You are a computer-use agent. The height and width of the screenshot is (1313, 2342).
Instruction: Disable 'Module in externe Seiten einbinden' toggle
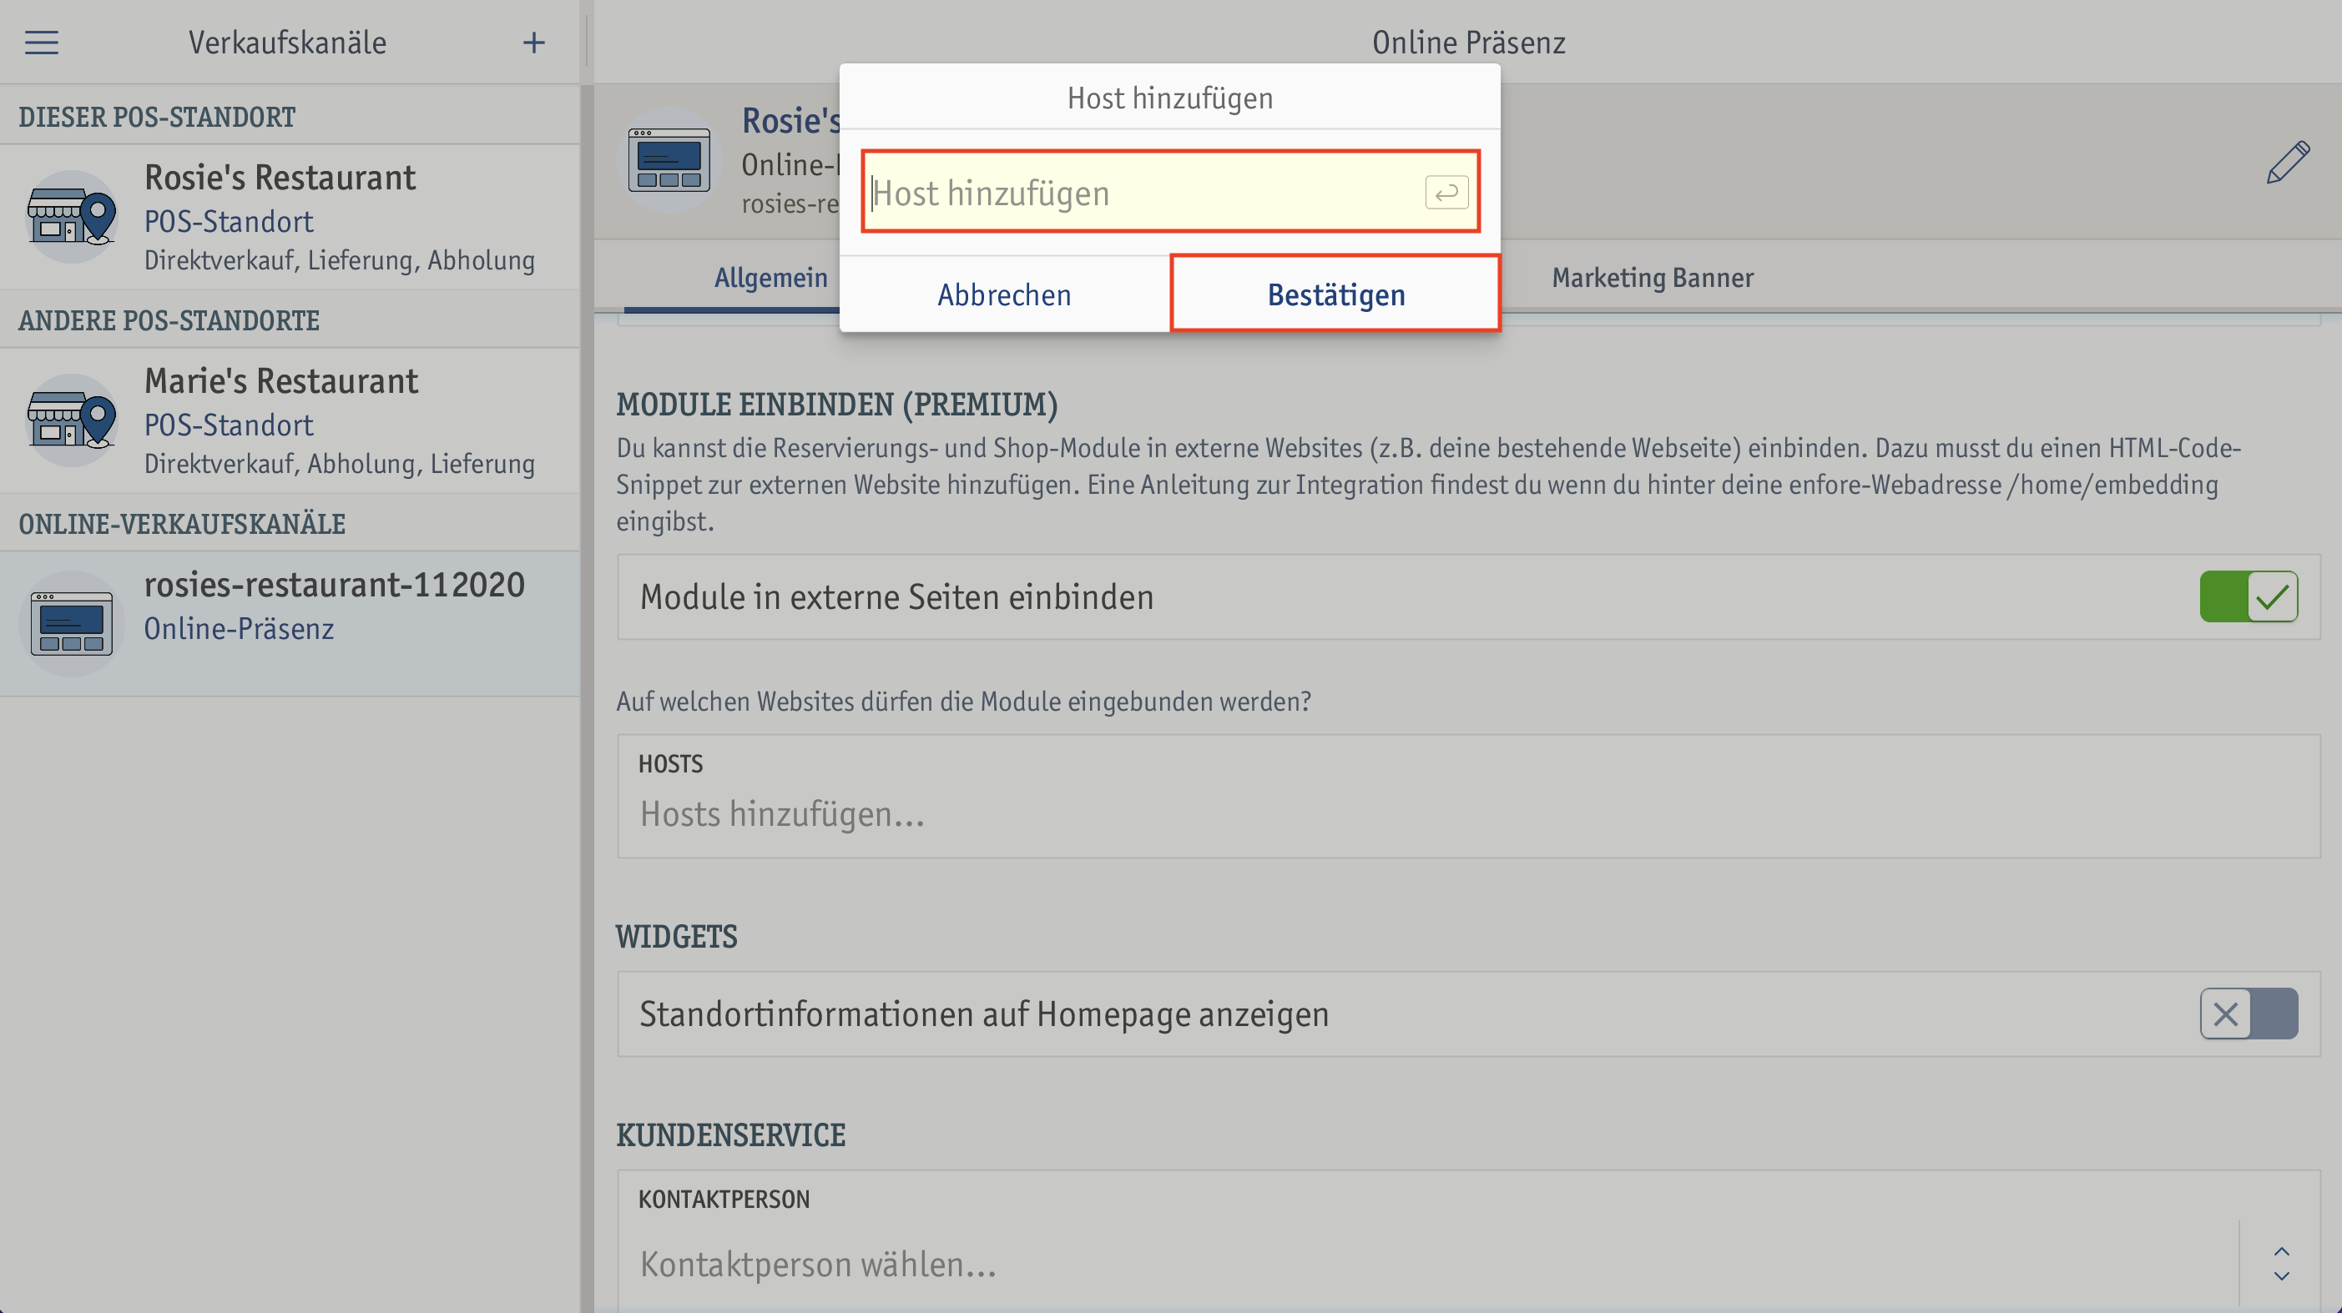(x=2249, y=597)
